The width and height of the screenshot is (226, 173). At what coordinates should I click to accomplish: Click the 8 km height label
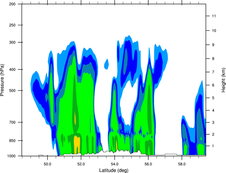pos(213,59)
